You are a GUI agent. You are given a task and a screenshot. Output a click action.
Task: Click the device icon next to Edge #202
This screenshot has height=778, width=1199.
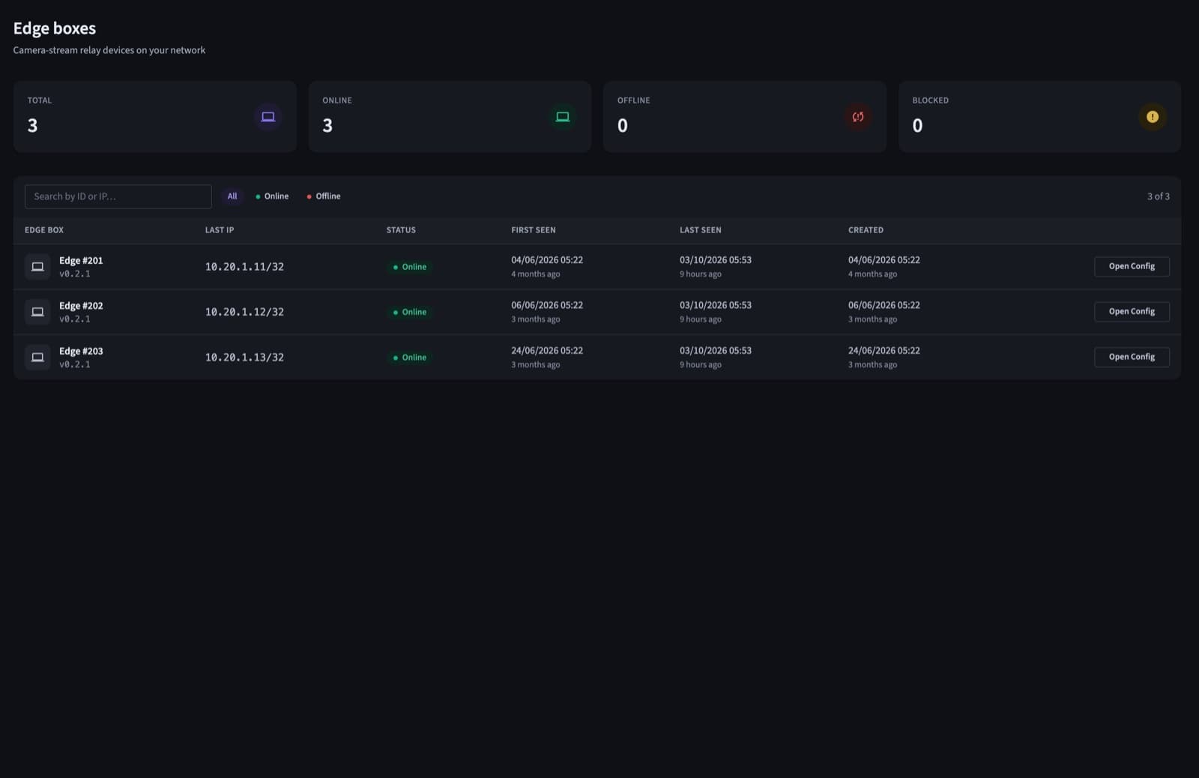pyautogui.click(x=37, y=312)
